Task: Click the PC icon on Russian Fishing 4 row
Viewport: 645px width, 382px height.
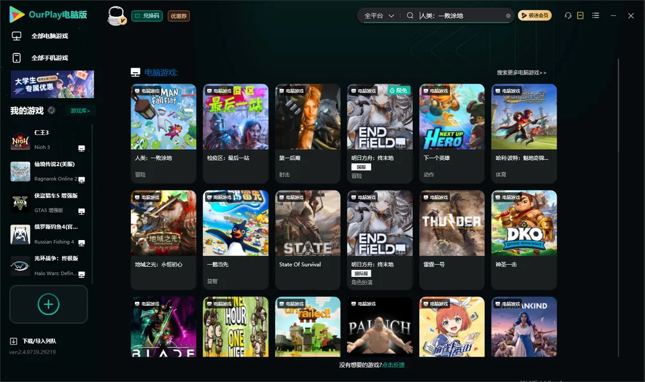Action: (81, 243)
